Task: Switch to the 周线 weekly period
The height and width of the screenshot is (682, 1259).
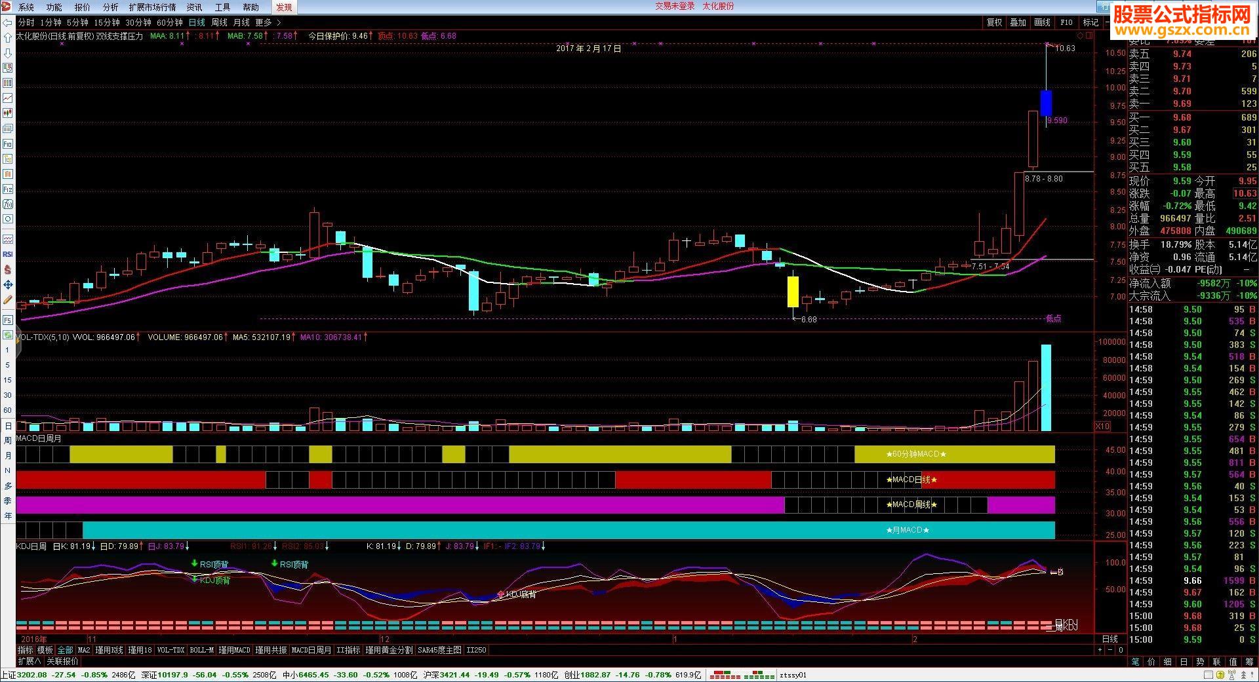Action: tap(219, 22)
